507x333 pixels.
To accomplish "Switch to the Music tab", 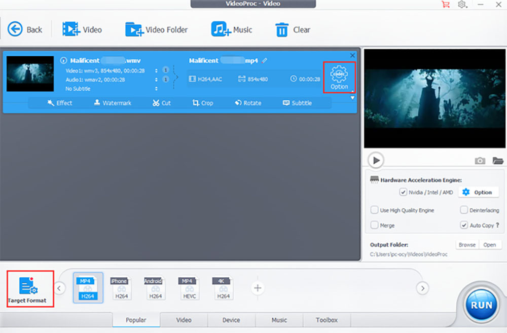I will click(x=279, y=320).
